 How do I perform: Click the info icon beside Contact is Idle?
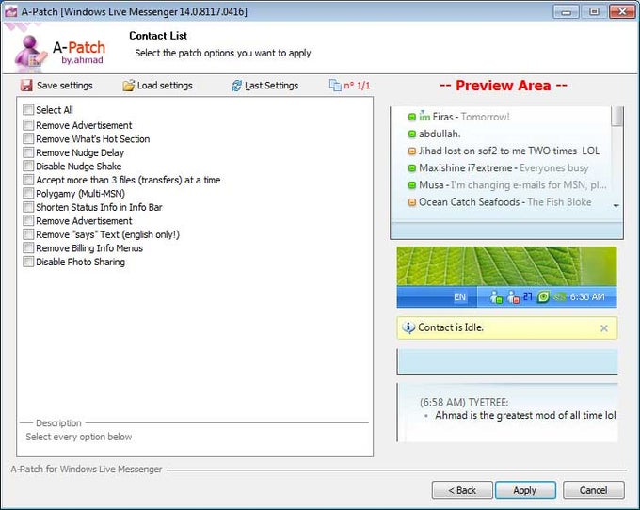(408, 327)
